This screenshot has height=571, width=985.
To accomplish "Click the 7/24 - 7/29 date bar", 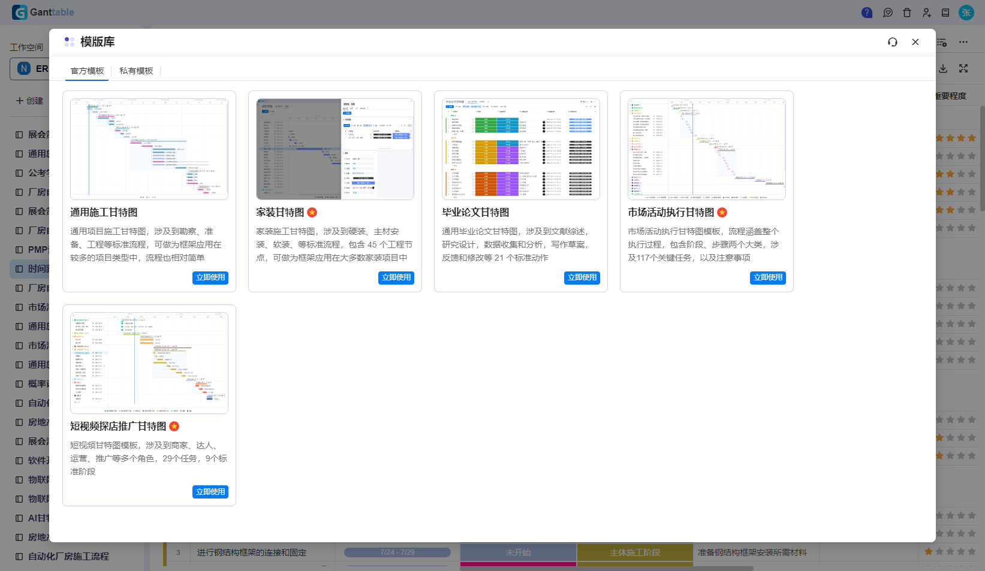I will (397, 552).
